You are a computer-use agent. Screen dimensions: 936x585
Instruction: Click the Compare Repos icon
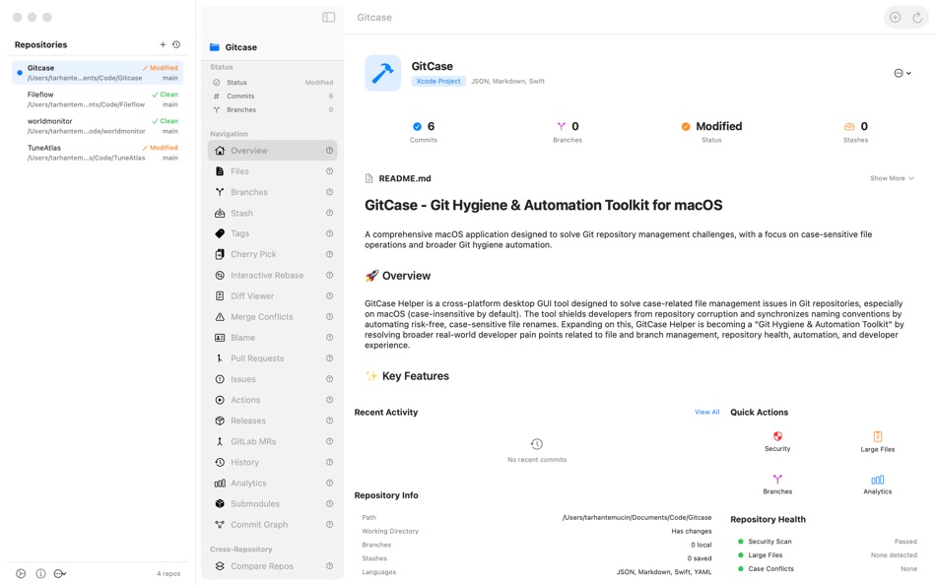220,566
